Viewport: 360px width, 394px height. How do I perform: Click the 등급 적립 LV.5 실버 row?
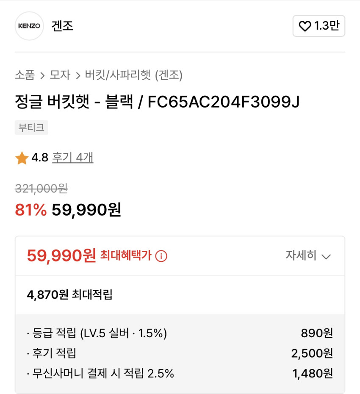pyautogui.click(x=180, y=333)
